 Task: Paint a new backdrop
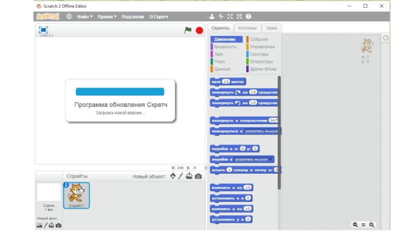pos(45,225)
